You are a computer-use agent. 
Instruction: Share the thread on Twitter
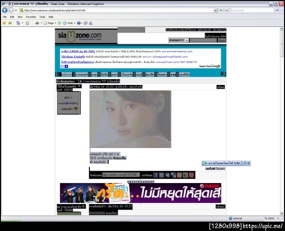161,175
